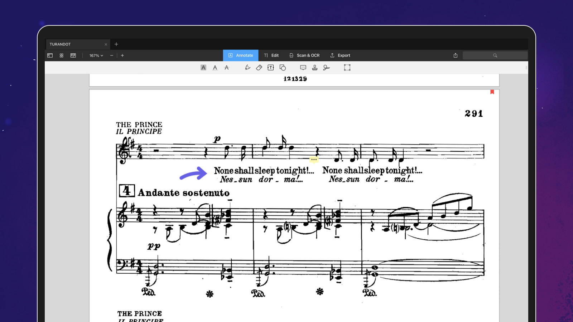Screen dimensions: 573x322
Task: Click the page number 291
Action: point(474,113)
